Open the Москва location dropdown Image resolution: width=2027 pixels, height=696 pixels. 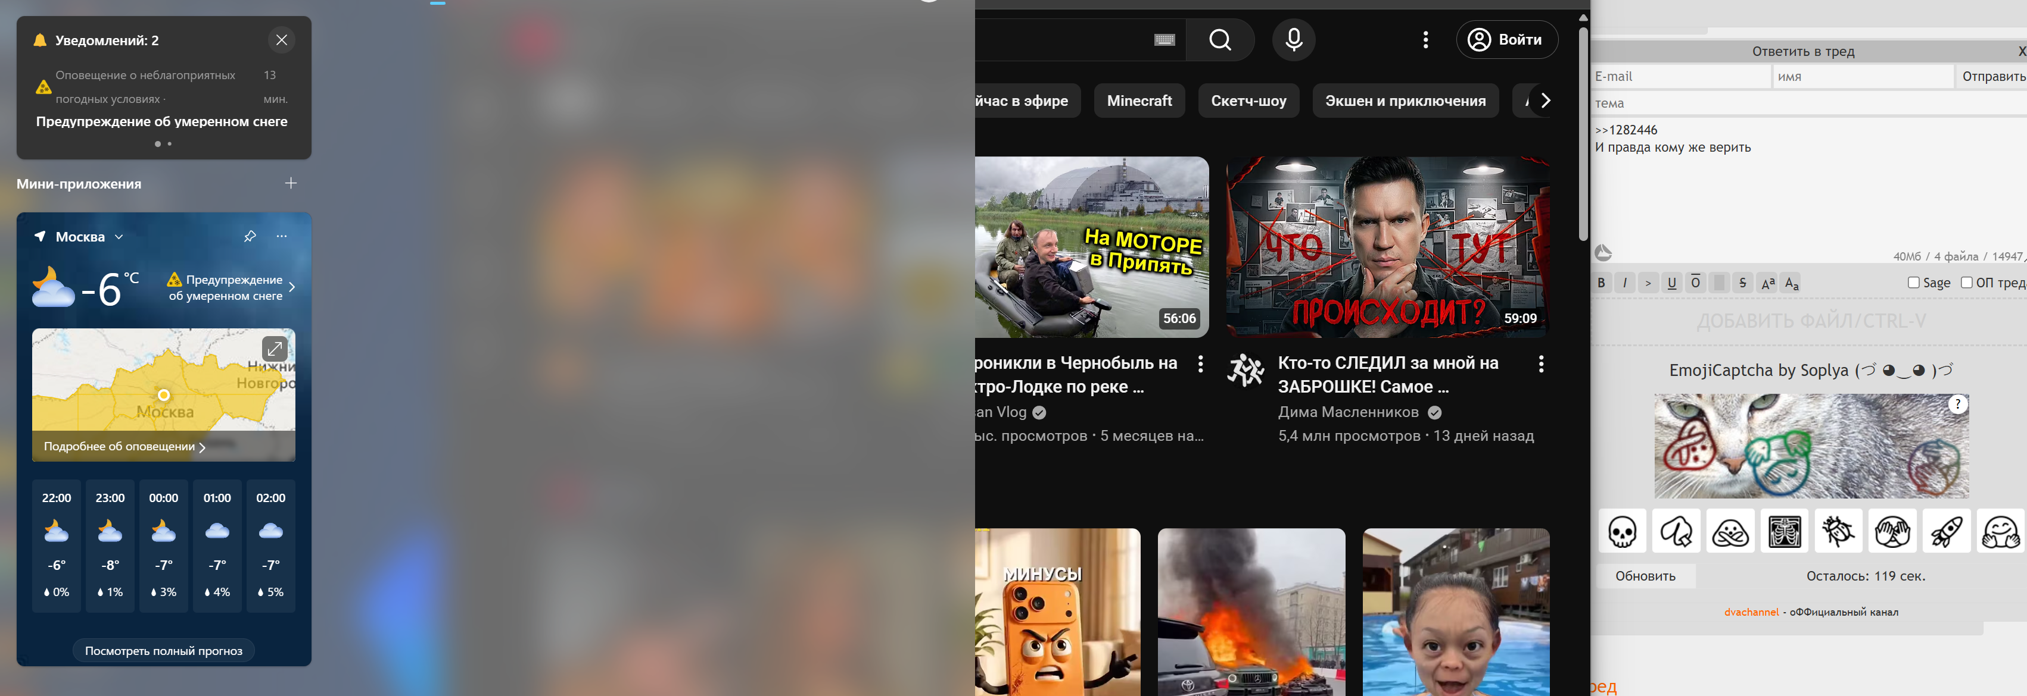pos(119,236)
